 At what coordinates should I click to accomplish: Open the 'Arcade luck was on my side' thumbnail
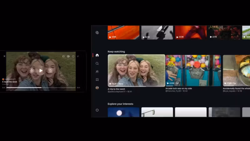pyautogui.click(x=193, y=70)
